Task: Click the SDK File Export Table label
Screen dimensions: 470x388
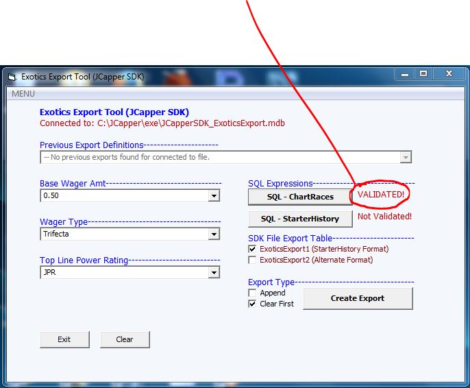Action: pos(290,239)
